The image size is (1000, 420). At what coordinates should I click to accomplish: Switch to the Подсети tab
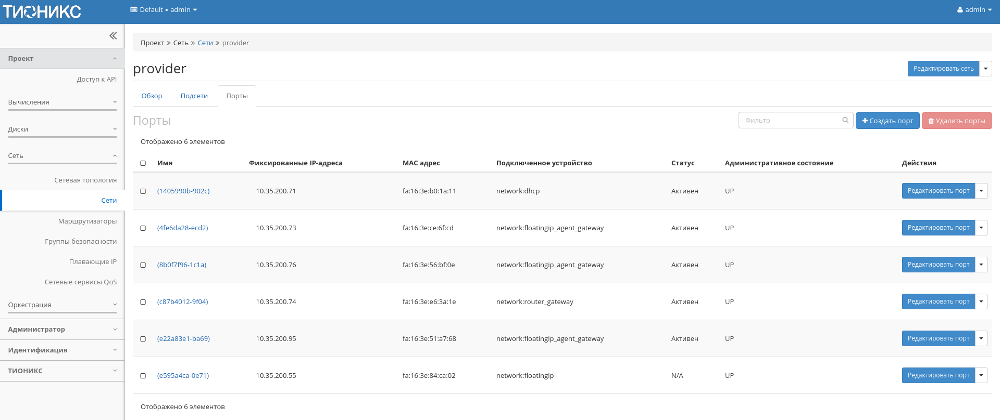pos(194,96)
